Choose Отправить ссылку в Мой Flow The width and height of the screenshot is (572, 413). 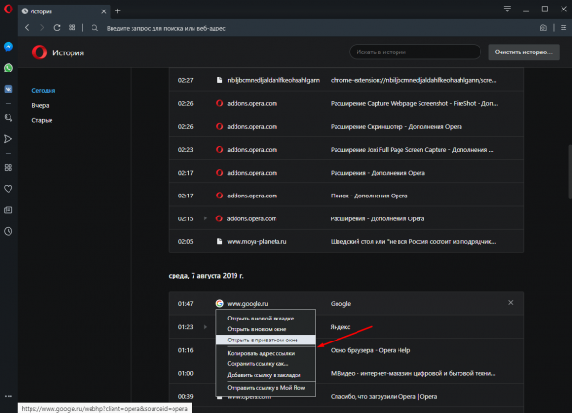pos(266,388)
